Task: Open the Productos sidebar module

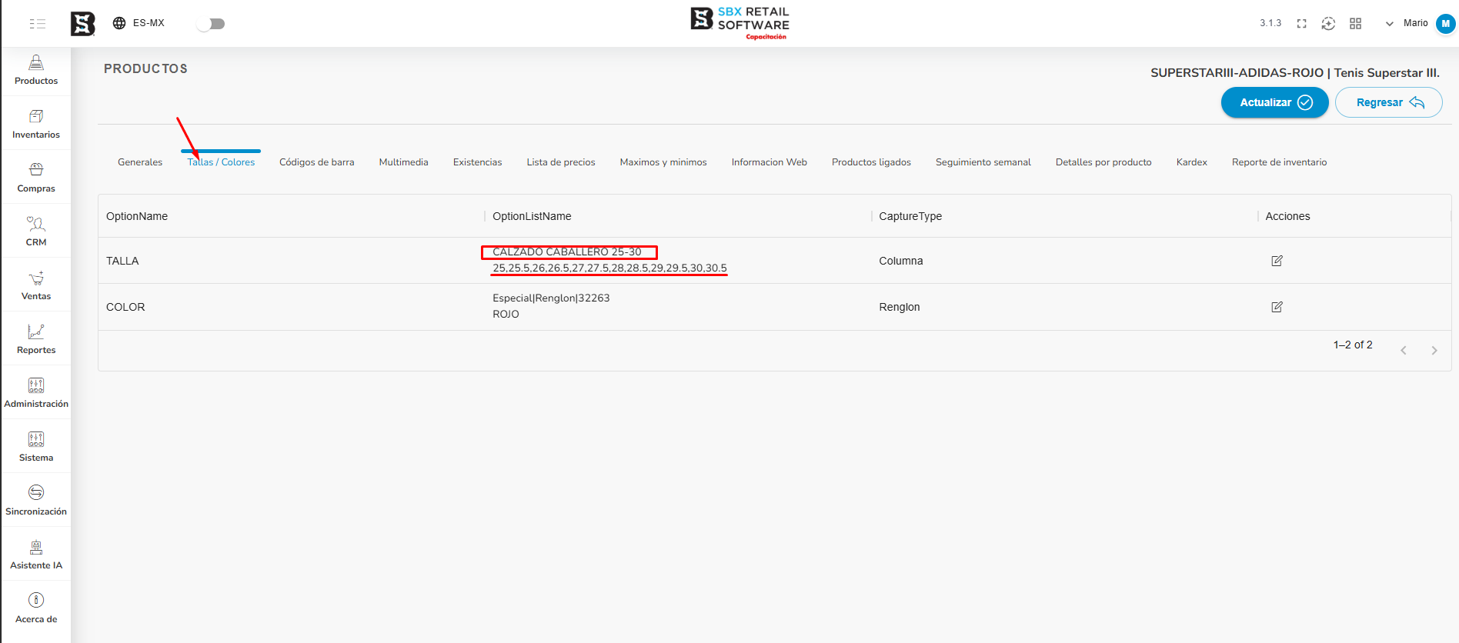Action: (36, 70)
